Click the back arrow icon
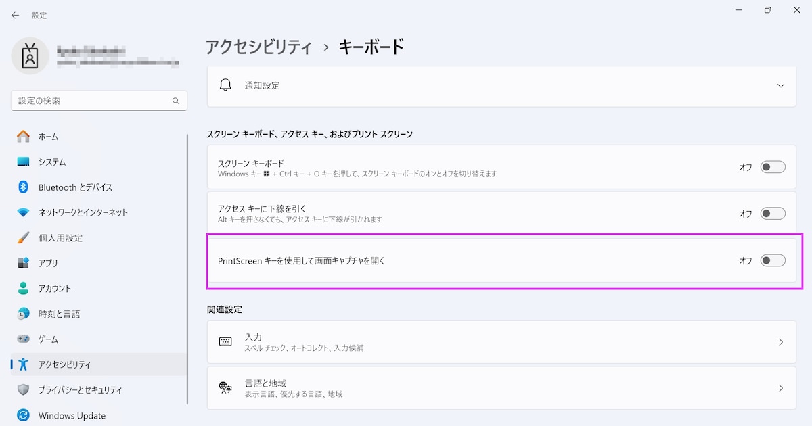812x426 pixels. tap(15, 14)
